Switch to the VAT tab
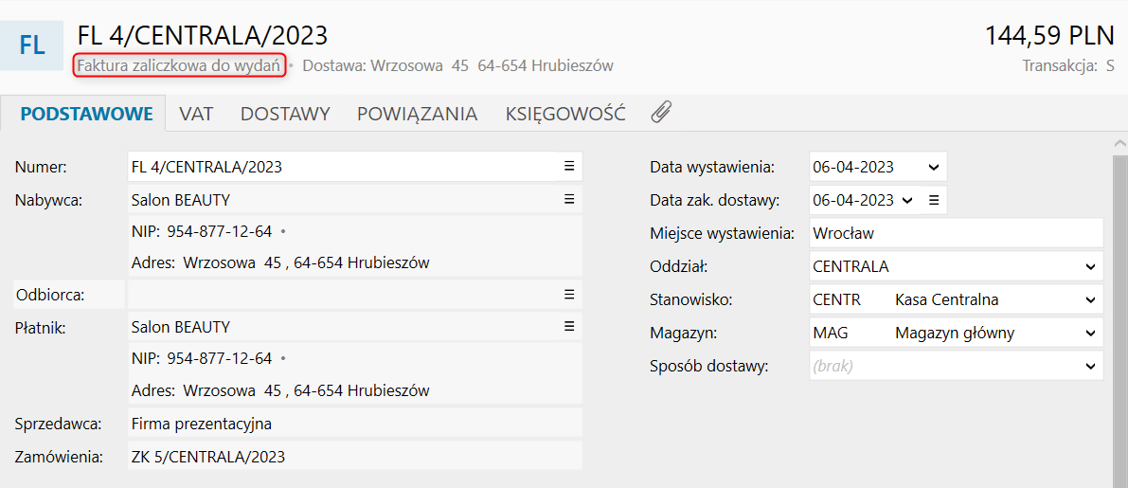1128x488 pixels. 196,114
